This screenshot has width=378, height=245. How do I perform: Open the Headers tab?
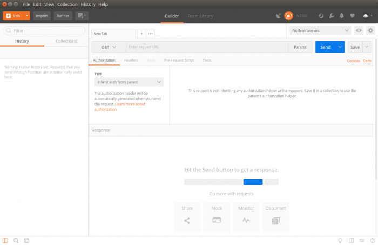[131, 60]
